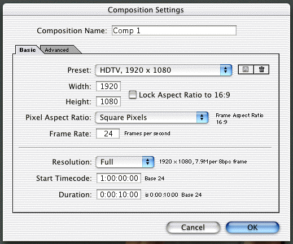The image size is (293, 244).
Task: Click the Duration input field
Action: pyautogui.click(x=119, y=194)
